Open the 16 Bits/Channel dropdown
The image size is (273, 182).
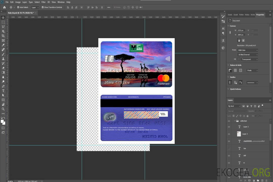click(247, 55)
